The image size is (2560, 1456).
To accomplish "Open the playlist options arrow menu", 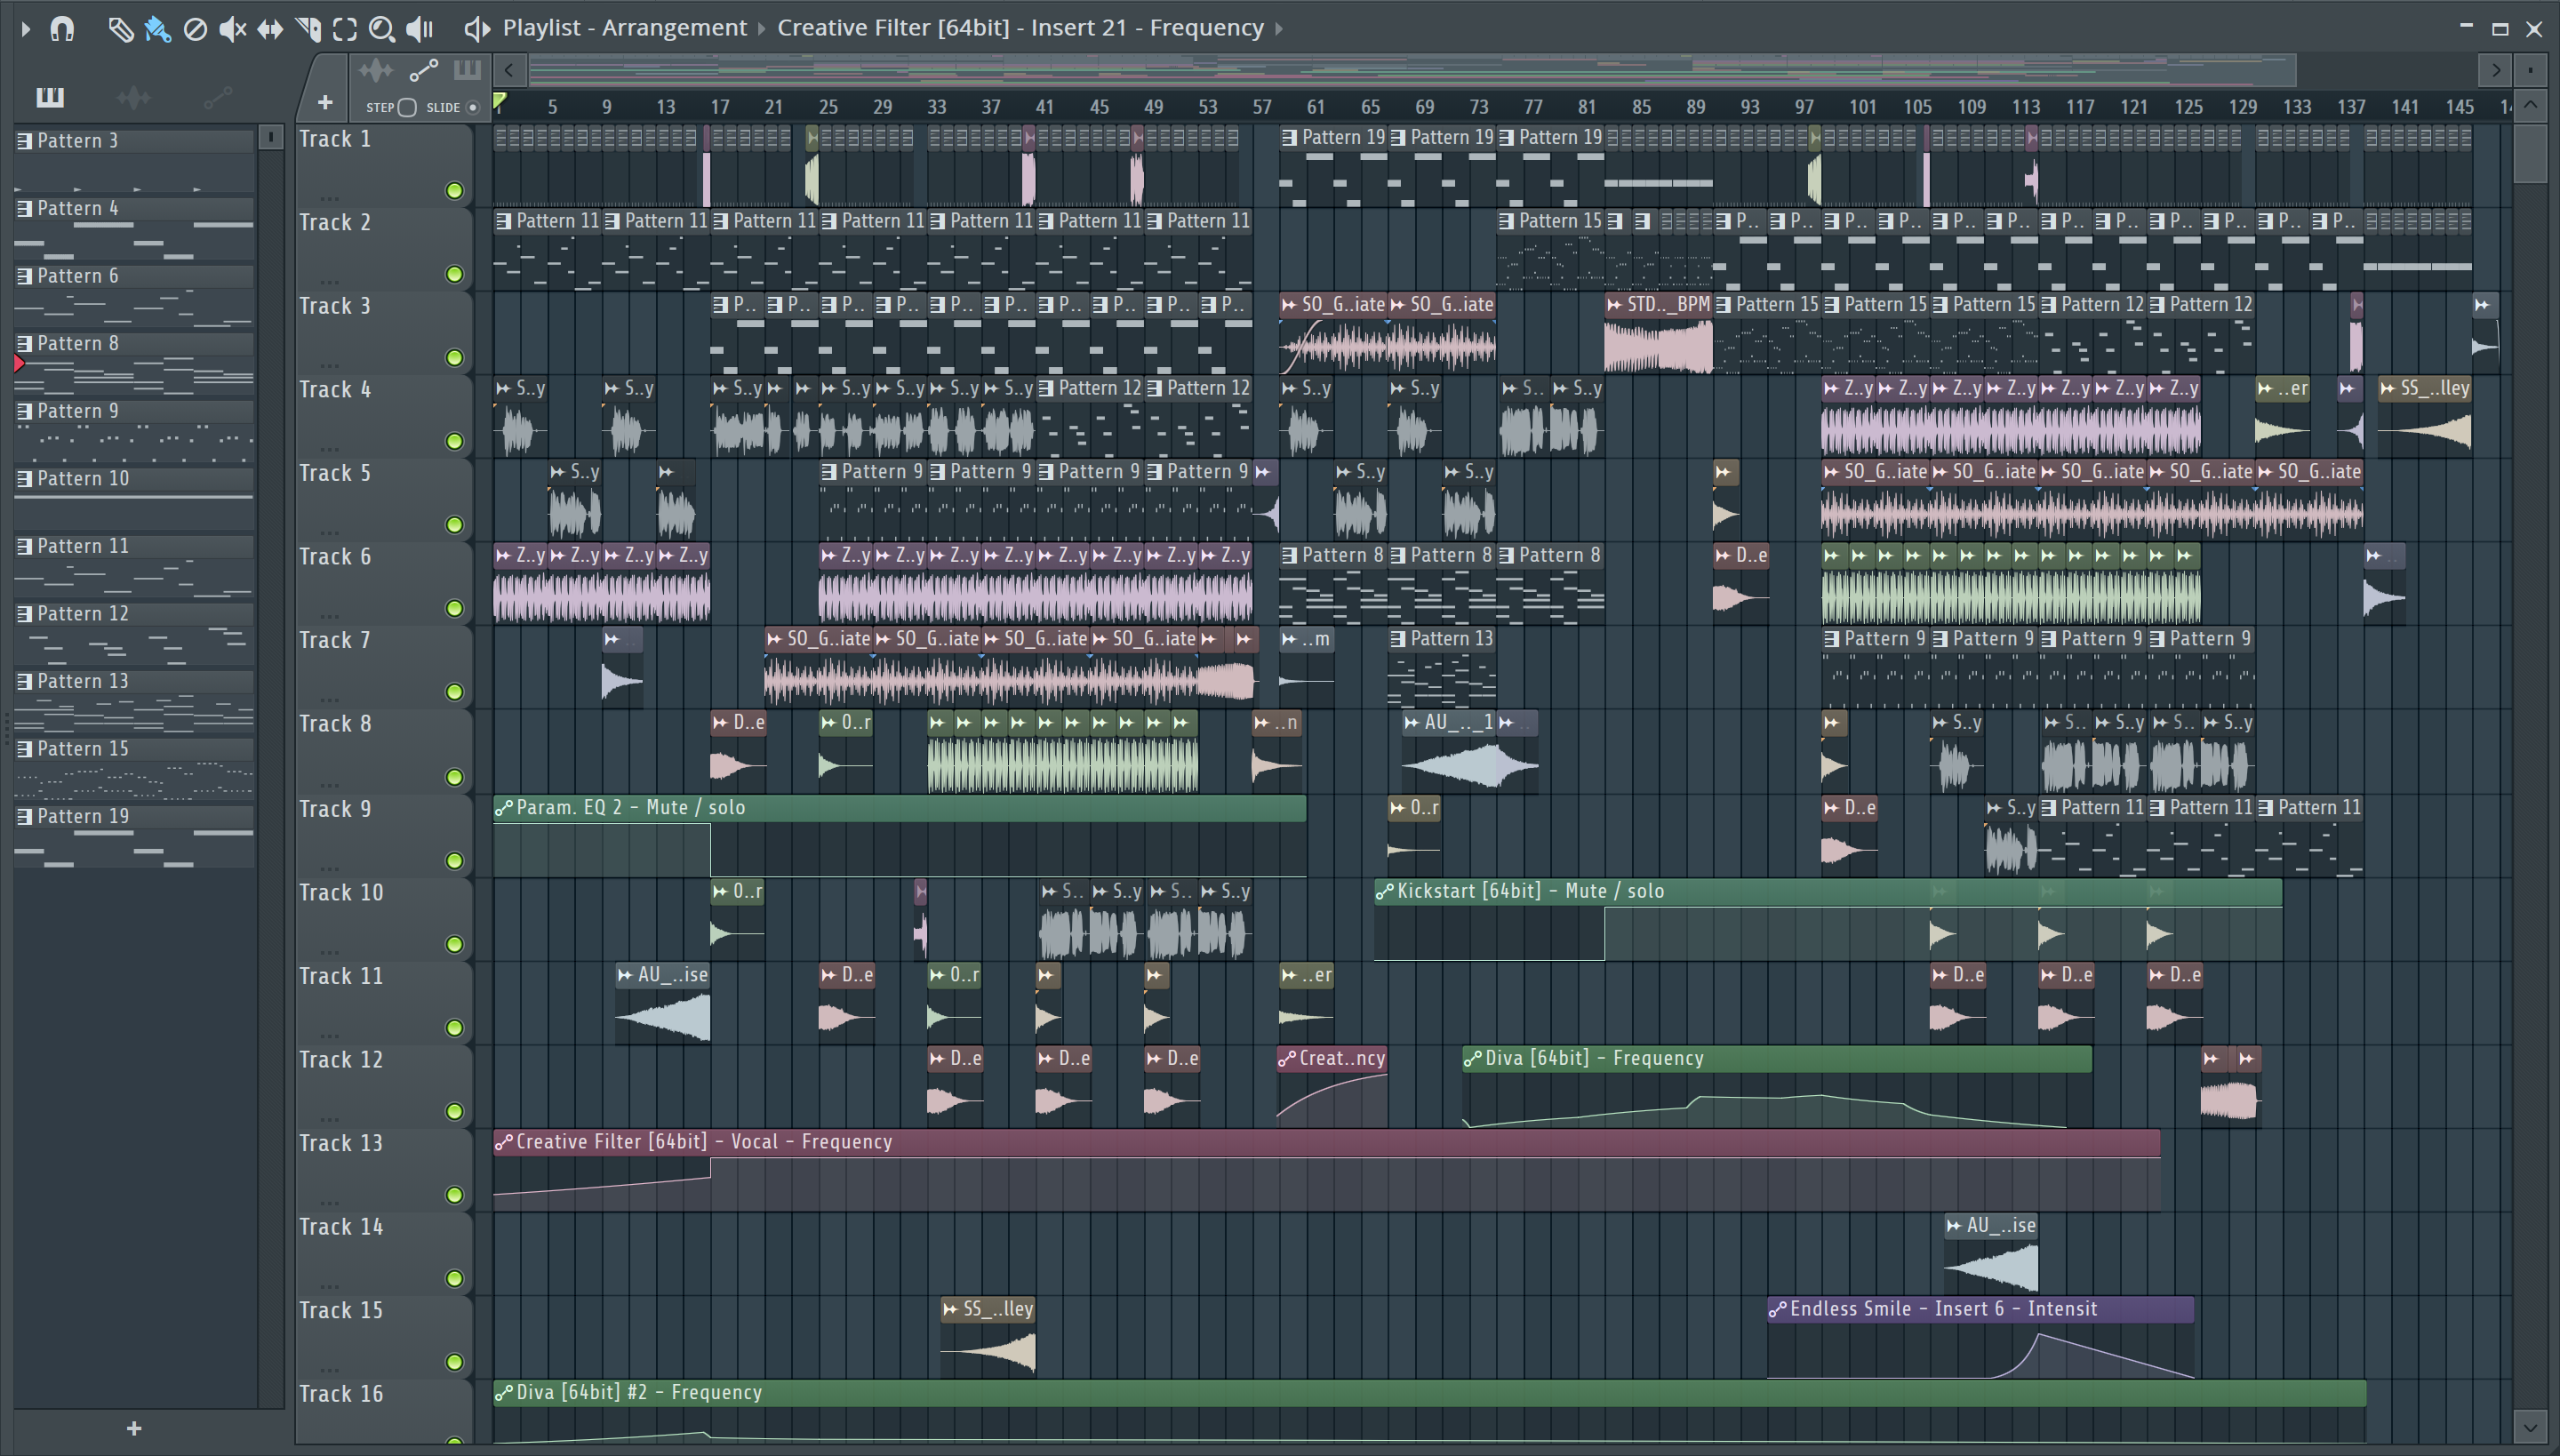I will pos(25,29).
